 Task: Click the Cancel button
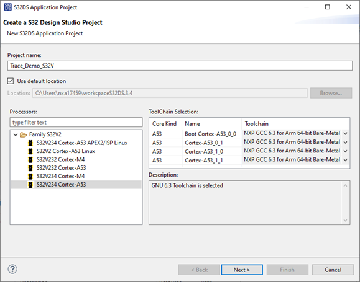[333, 270]
